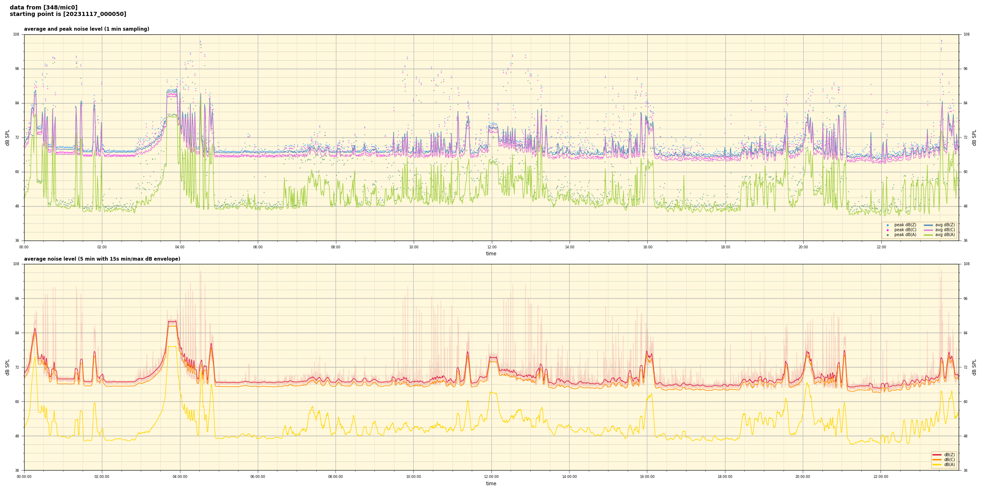Image resolution: width=982 pixels, height=491 pixels.
Task: Click the green peak dB(A) legend marker
Action: click(x=887, y=235)
